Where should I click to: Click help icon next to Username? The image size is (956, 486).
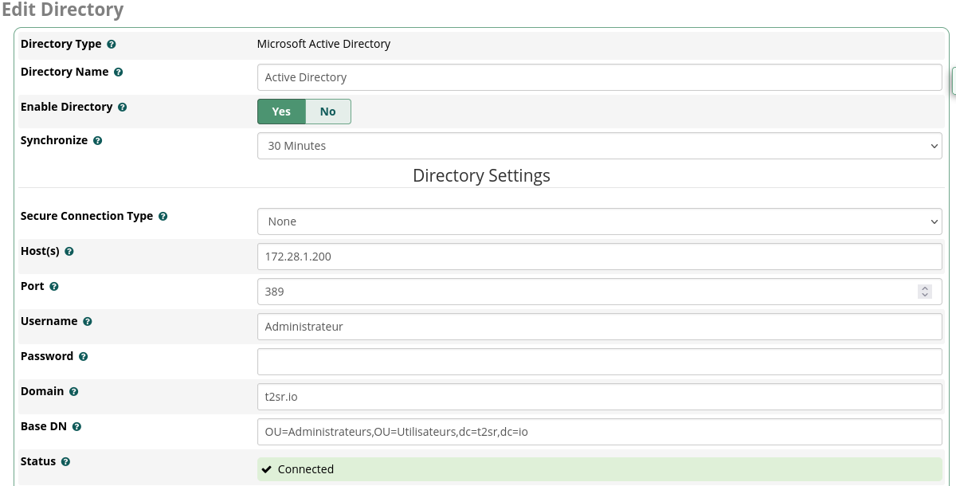pyautogui.click(x=88, y=322)
